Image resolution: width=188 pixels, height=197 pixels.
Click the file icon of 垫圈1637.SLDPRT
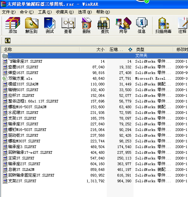pos(5,67)
